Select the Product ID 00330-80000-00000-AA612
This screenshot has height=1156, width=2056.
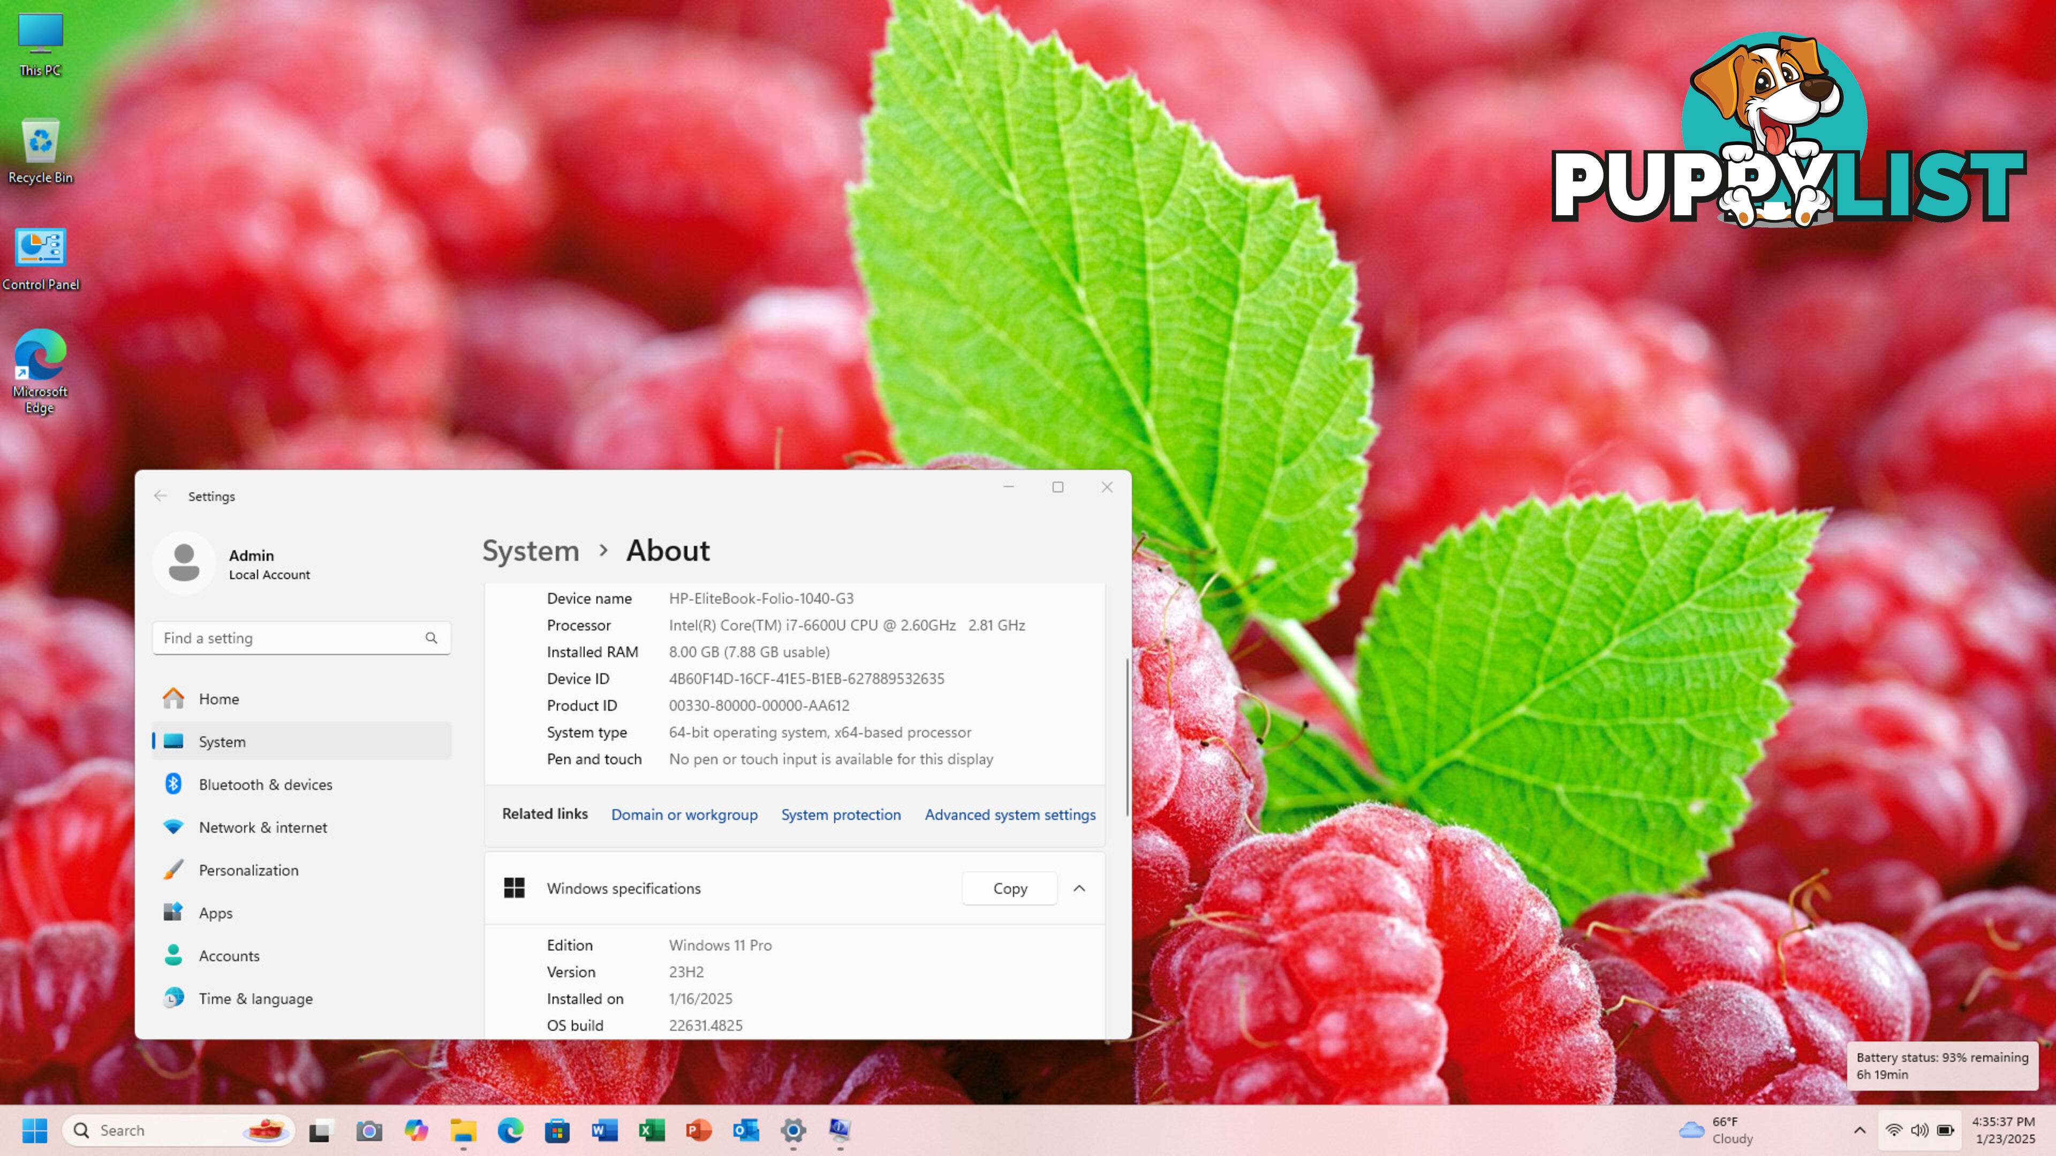pos(759,705)
